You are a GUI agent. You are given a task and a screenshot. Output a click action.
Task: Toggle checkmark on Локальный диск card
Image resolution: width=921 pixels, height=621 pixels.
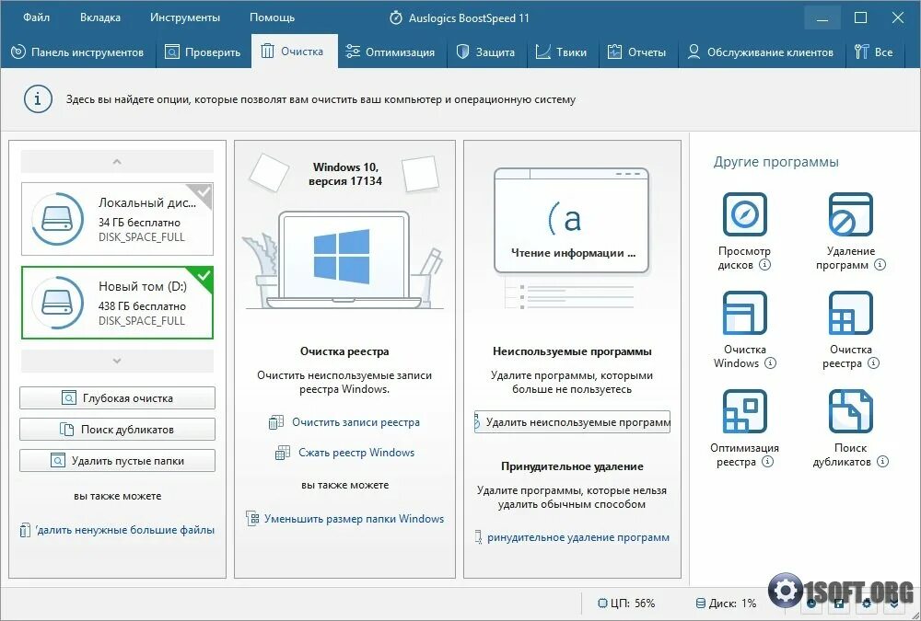[x=203, y=192]
